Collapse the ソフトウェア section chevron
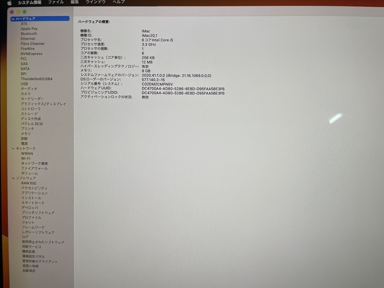Viewport: 384px width, 288px height. 13,178
